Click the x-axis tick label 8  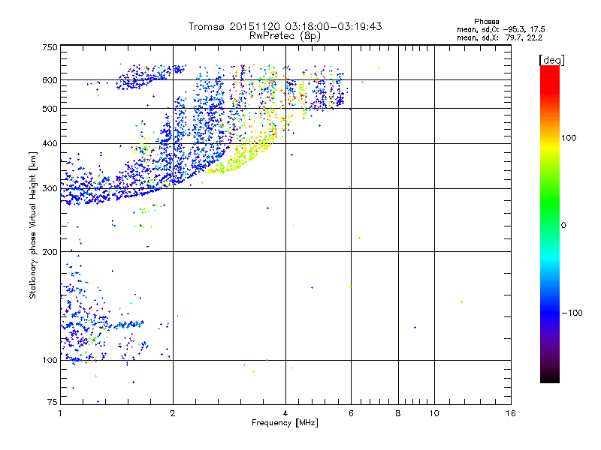coord(398,413)
